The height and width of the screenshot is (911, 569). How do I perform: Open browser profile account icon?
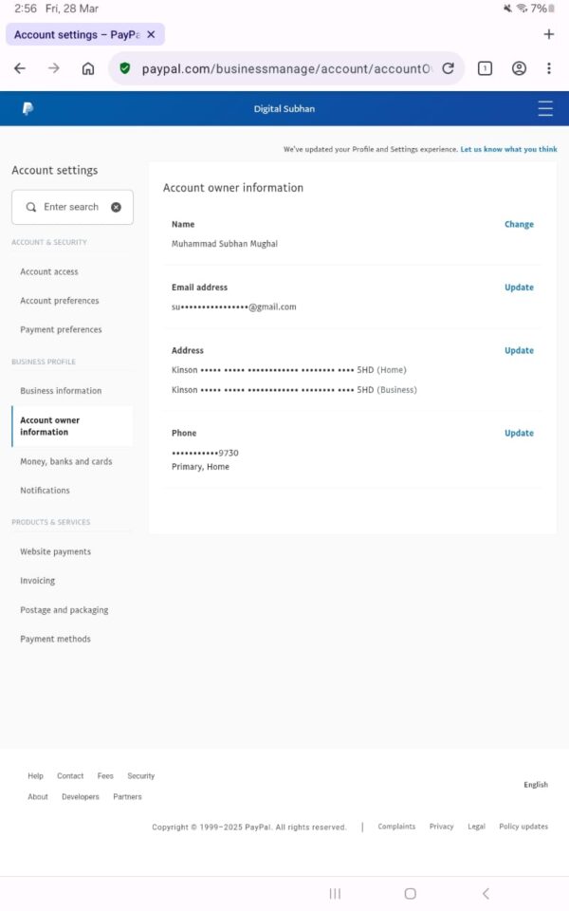(519, 68)
